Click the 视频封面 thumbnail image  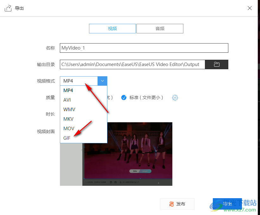coord(127,154)
